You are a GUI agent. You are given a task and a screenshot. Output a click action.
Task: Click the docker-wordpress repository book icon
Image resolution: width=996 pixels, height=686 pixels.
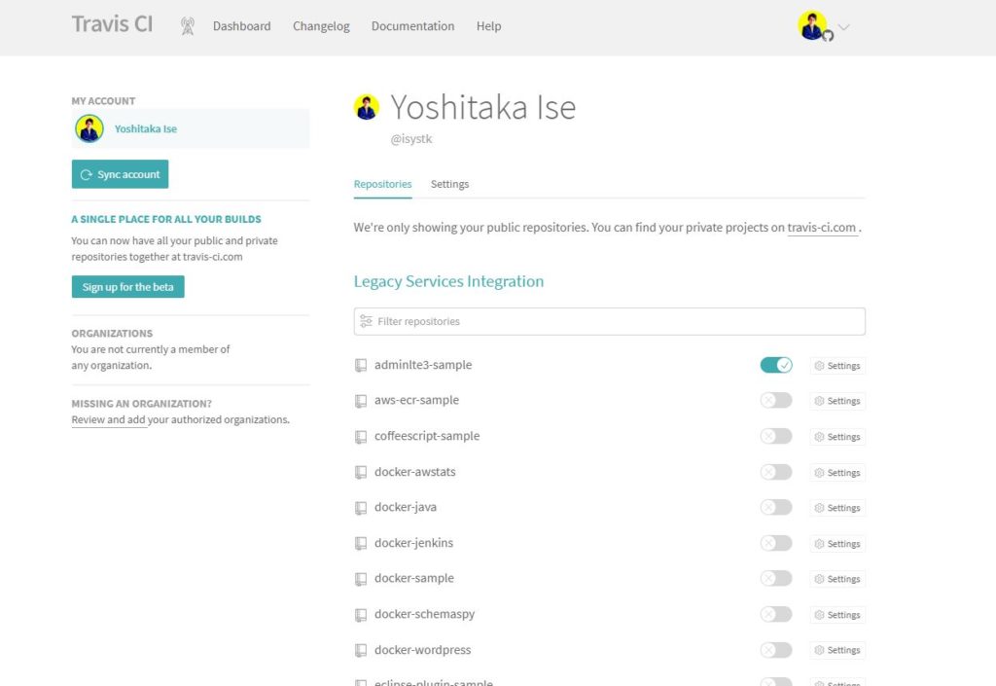coord(361,650)
